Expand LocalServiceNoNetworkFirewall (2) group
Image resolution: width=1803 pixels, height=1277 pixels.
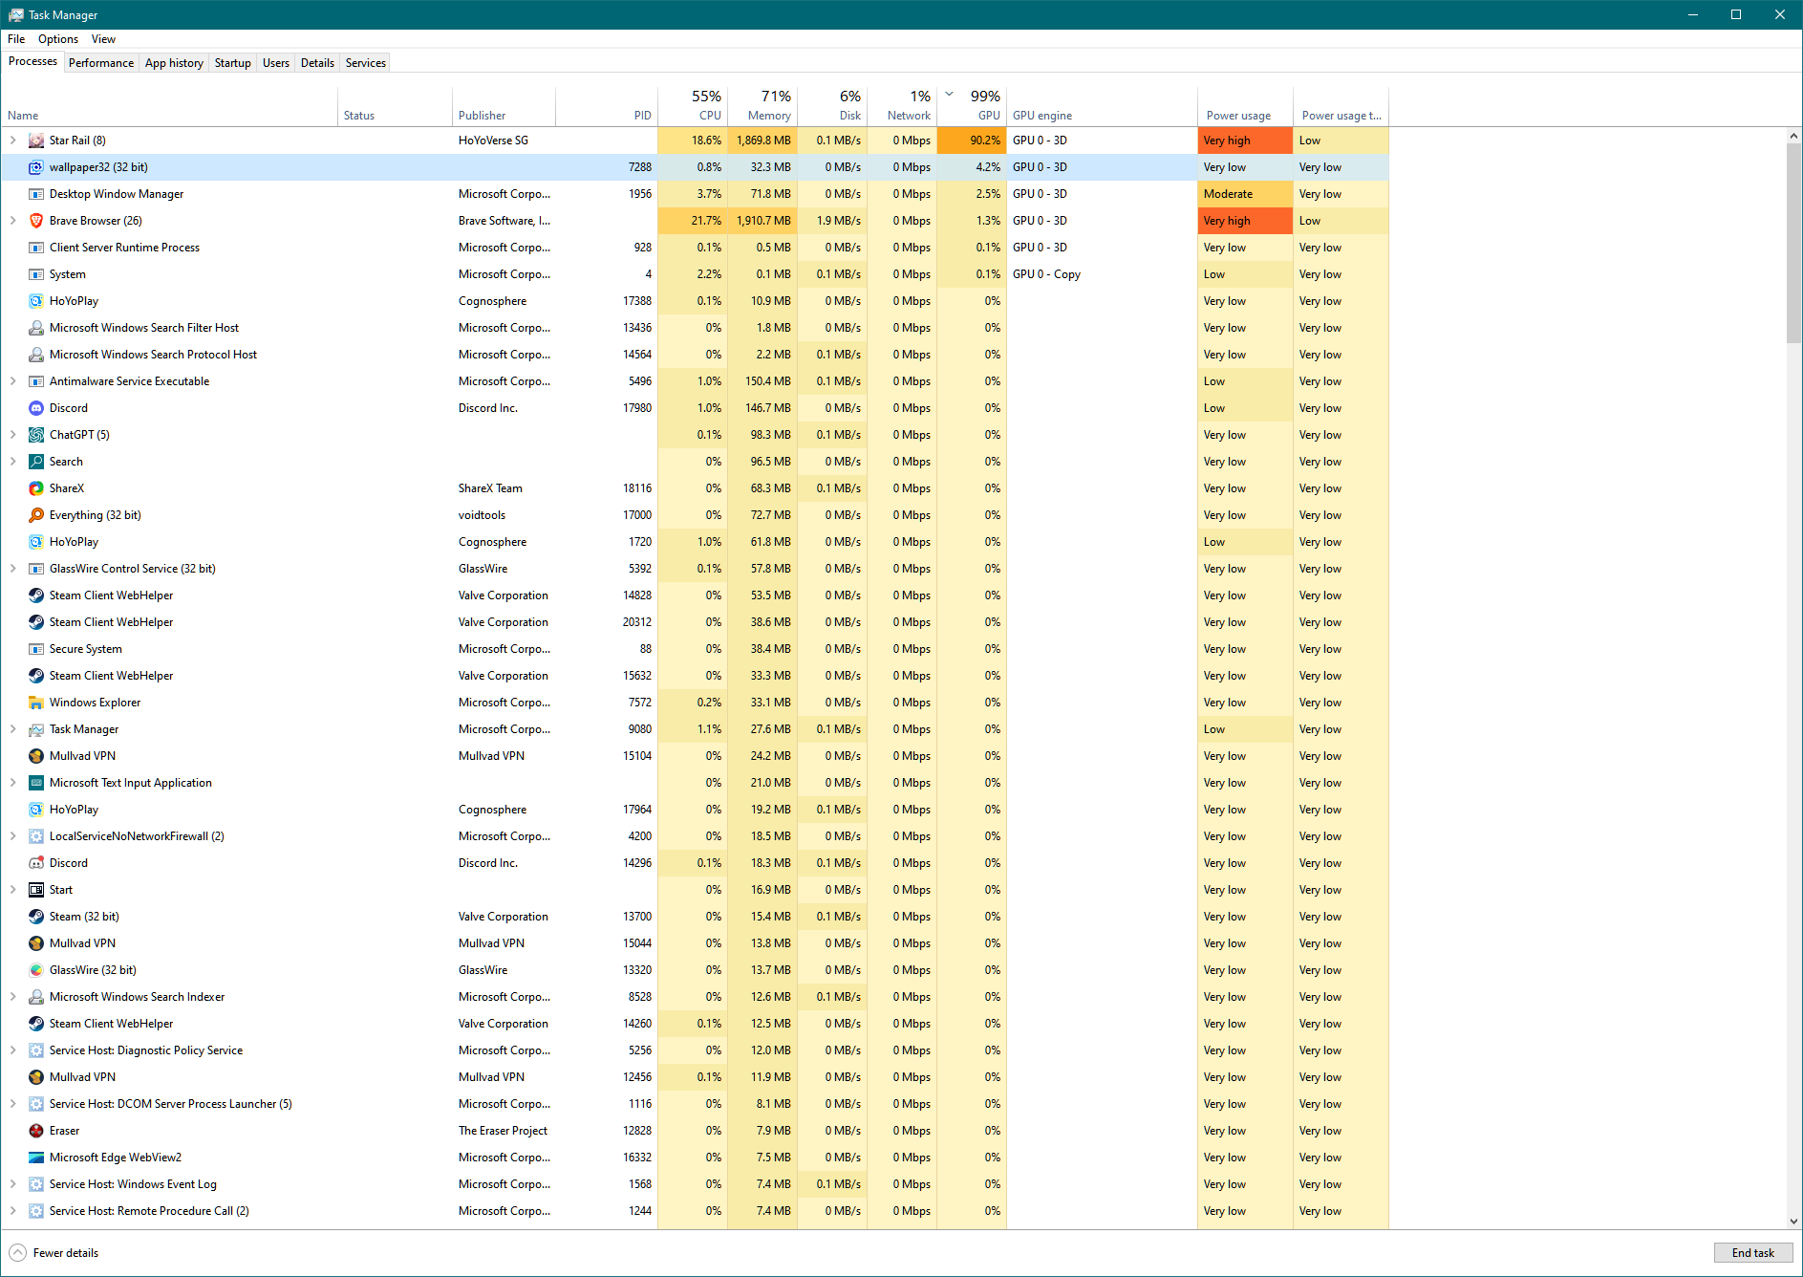(x=13, y=836)
